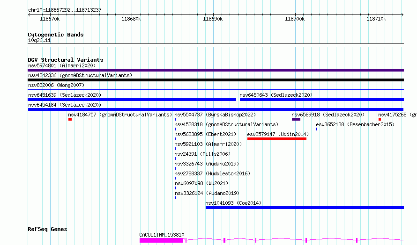
Task: Open the nsv5974801 (Almarri2020) label
Action: click(x=62, y=65)
